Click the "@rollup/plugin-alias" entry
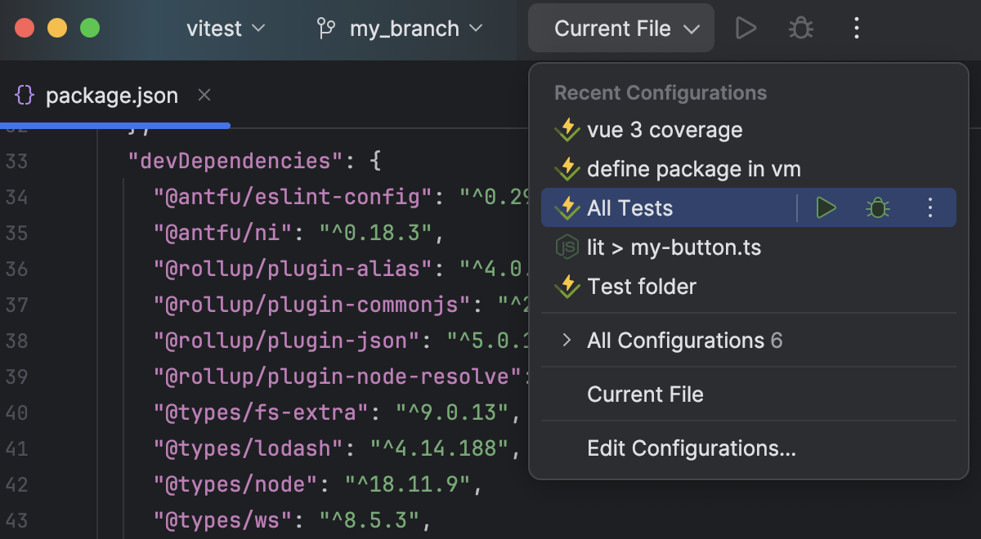The width and height of the screenshot is (981, 539). 292,269
